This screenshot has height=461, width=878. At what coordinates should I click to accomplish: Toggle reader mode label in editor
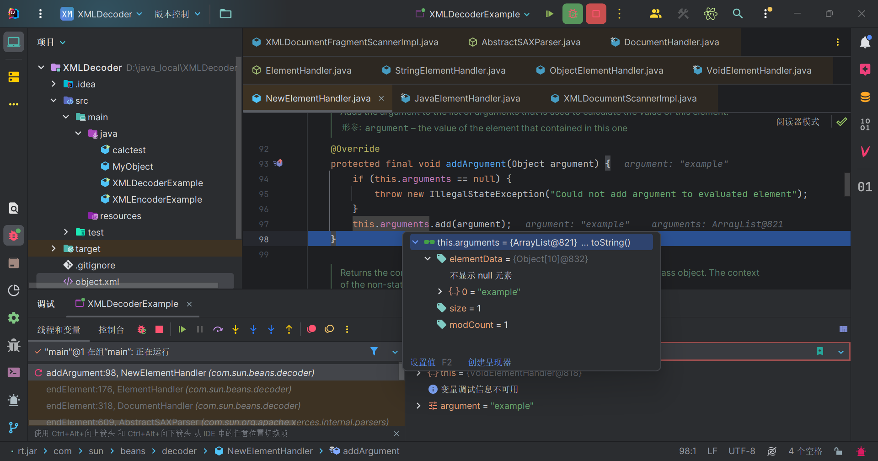pyautogui.click(x=798, y=122)
